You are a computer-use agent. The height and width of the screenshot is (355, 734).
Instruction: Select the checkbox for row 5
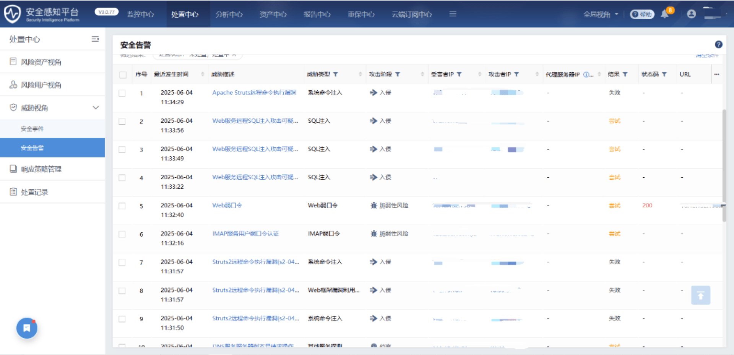122,206
